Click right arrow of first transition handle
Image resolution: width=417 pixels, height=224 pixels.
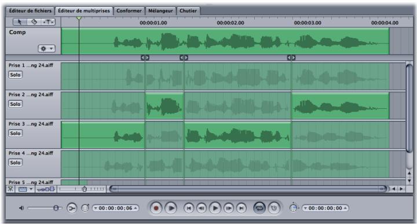pos(147,58)
